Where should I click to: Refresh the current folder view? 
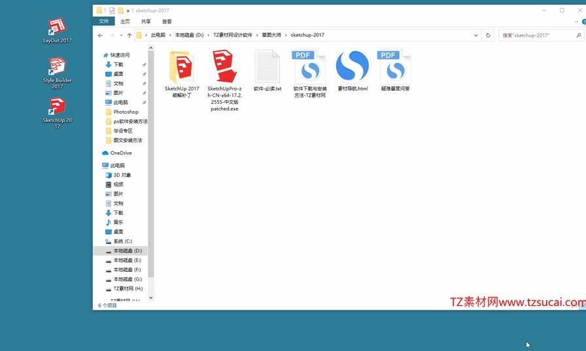click(x=488, y=35)
